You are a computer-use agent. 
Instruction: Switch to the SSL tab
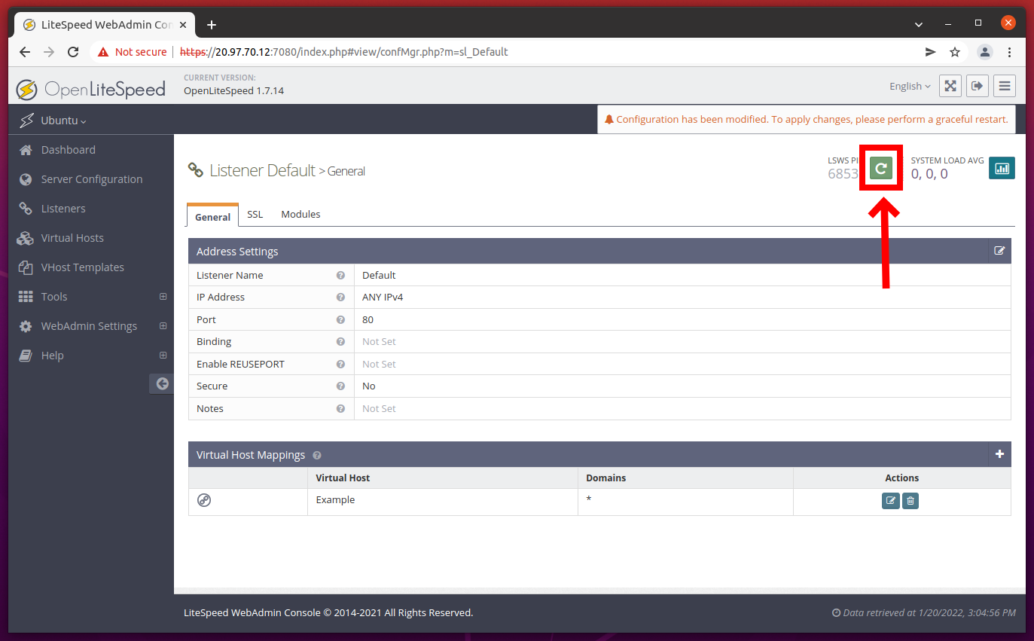pyautogui.click(x=255, y=215)
